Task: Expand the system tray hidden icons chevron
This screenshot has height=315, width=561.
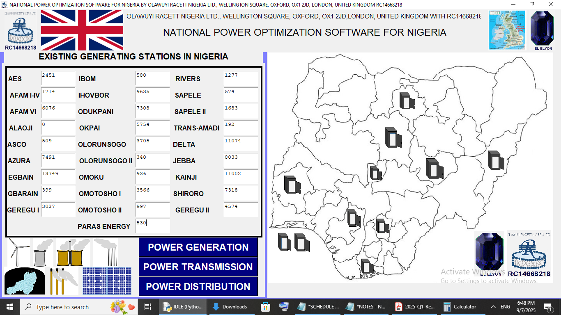Action: tap(493, 307)
